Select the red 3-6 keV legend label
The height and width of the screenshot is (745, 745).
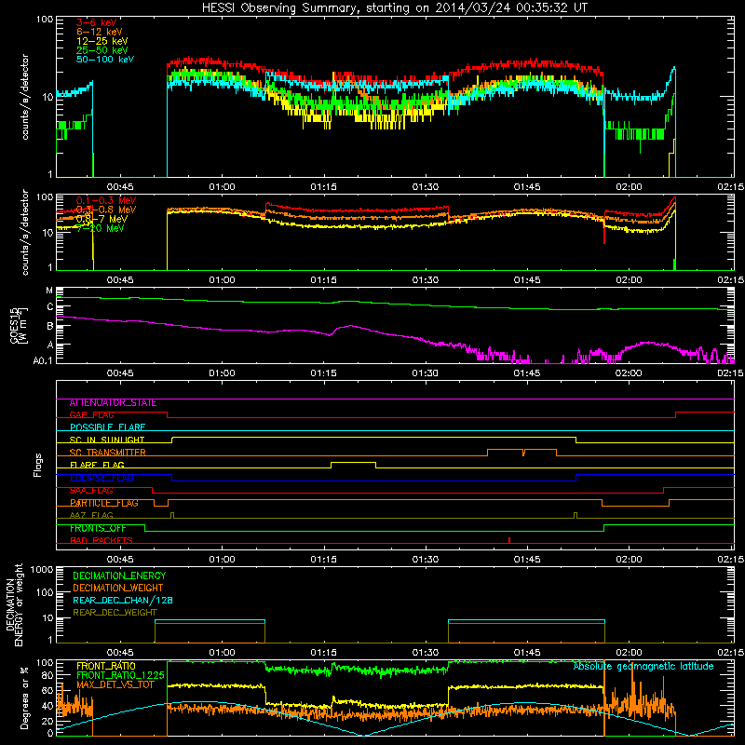click(96, 22)
